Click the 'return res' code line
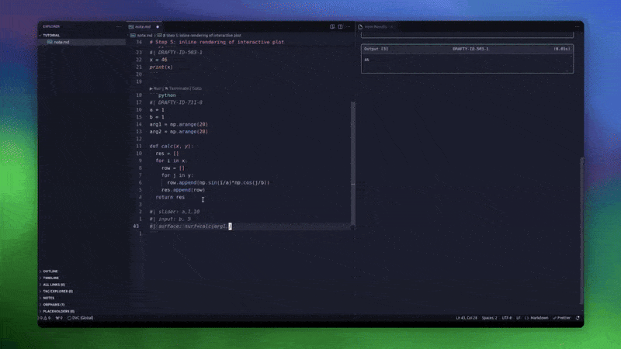Viewport: 621px width, 349px height. click(x=170, y=197)
